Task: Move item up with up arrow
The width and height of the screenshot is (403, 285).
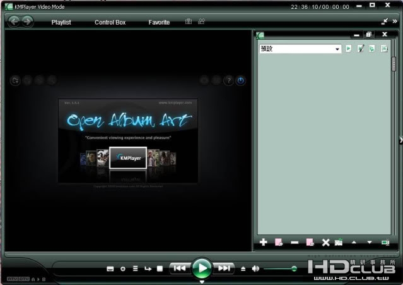Action: tap(354, 242)
